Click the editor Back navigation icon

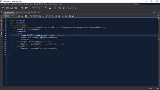pyautogui.click(x=22, y=16)
